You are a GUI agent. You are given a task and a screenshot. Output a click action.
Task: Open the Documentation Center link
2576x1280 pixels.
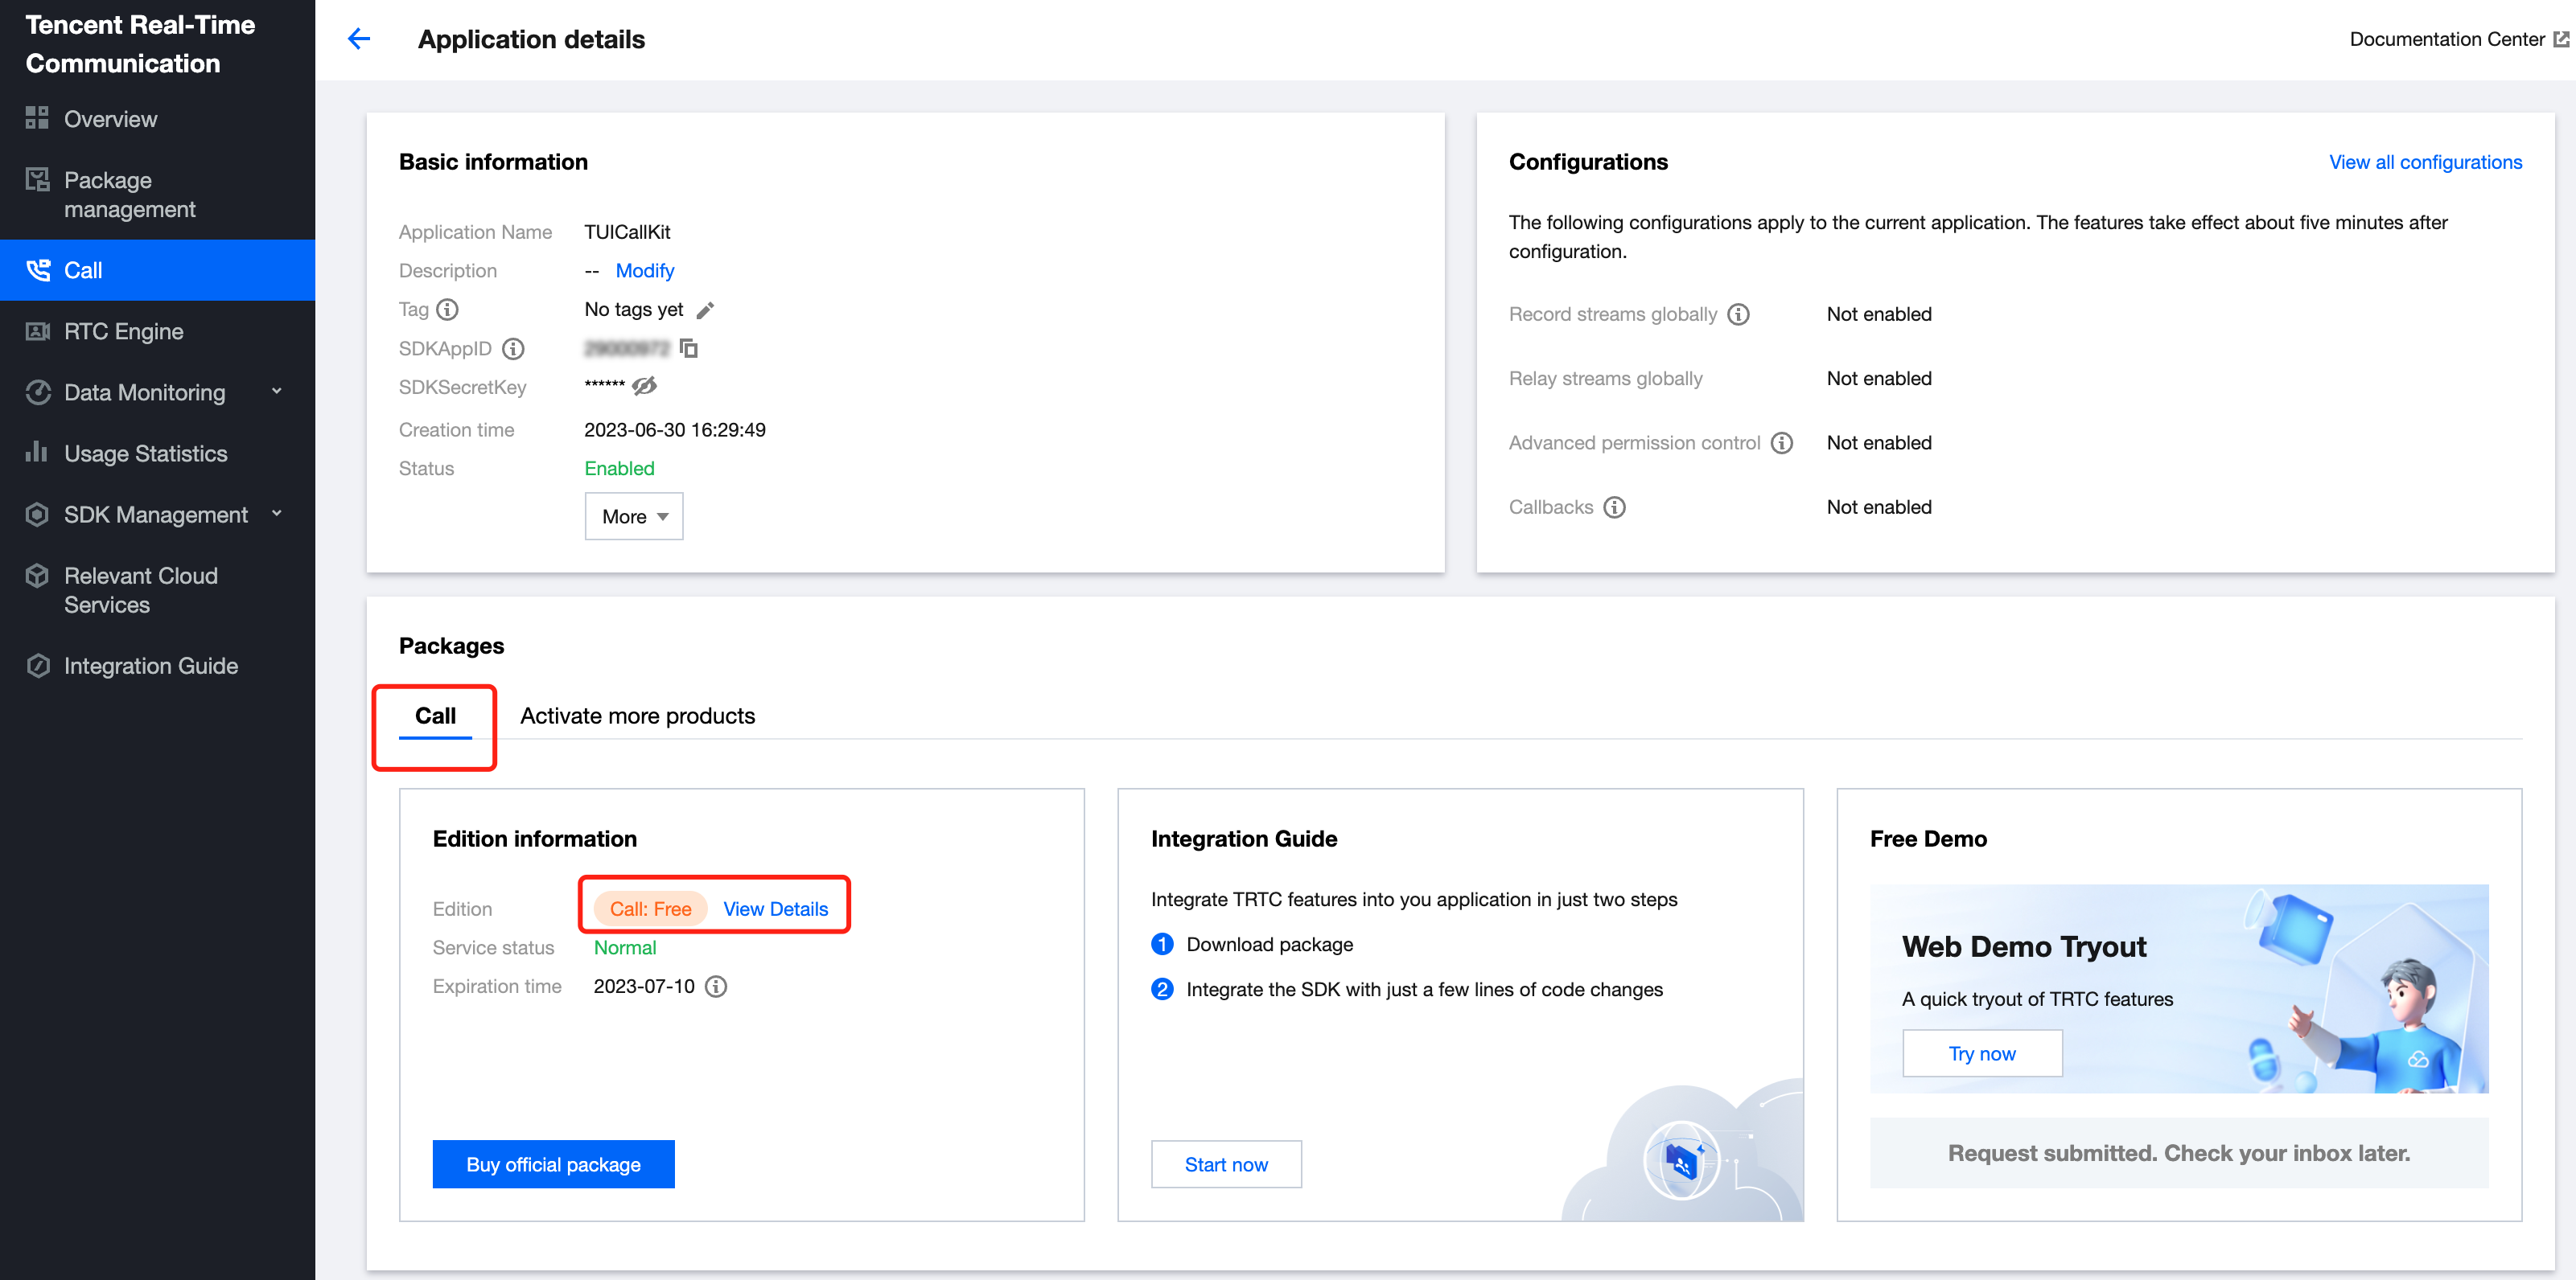coord(2447,39)
